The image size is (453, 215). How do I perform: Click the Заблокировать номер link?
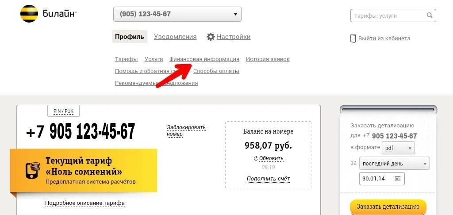186,131
